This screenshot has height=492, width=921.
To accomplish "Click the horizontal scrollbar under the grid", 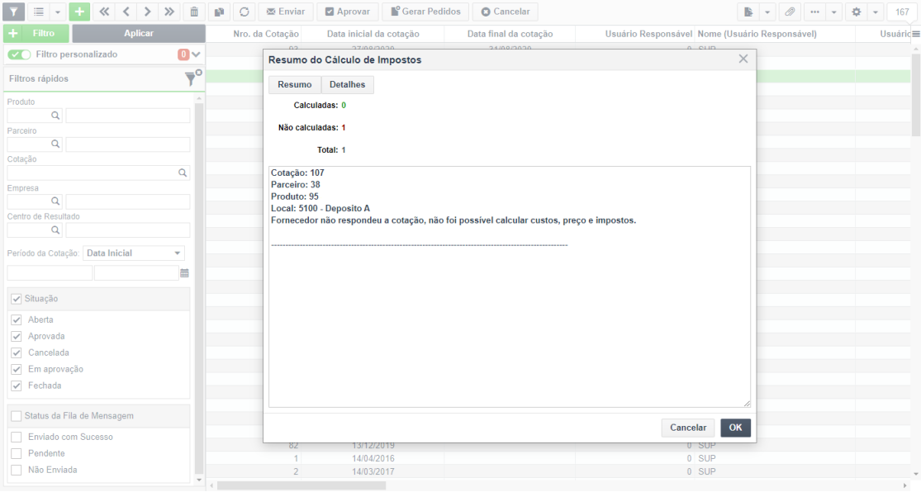I will click(x=301, y=485).
